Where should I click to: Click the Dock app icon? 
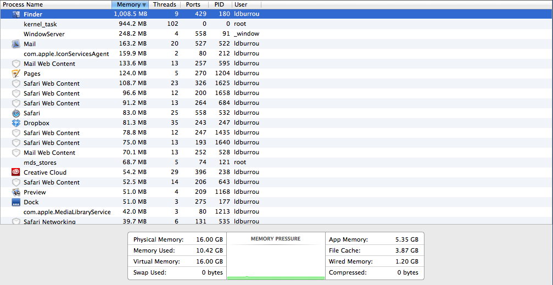coord(16,202)
